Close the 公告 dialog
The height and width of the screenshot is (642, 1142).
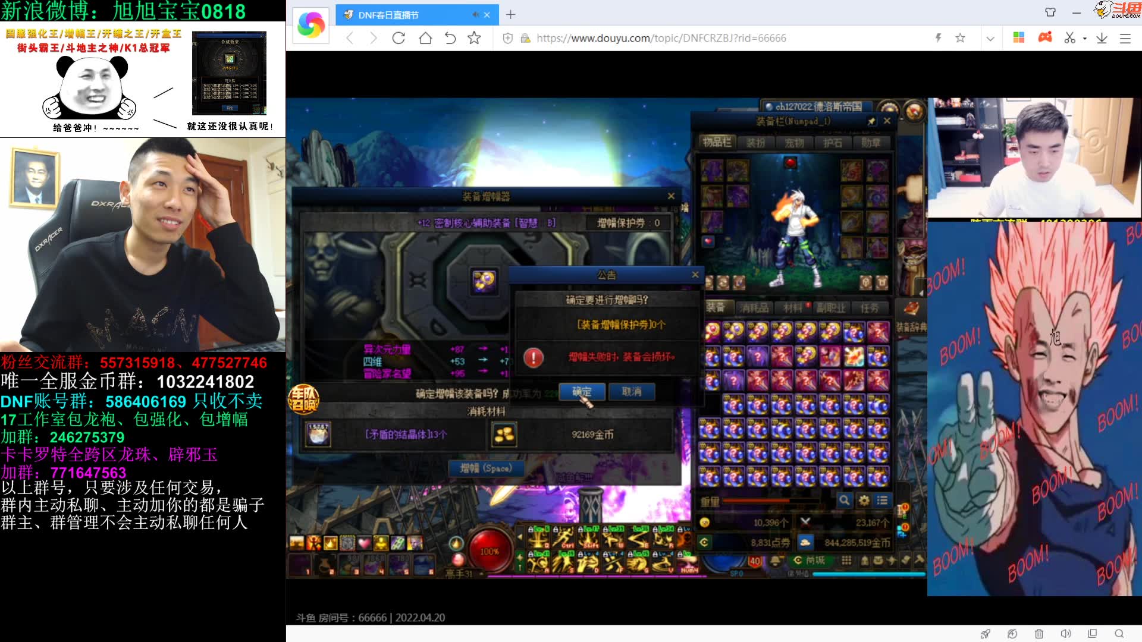tap(695, 275)
